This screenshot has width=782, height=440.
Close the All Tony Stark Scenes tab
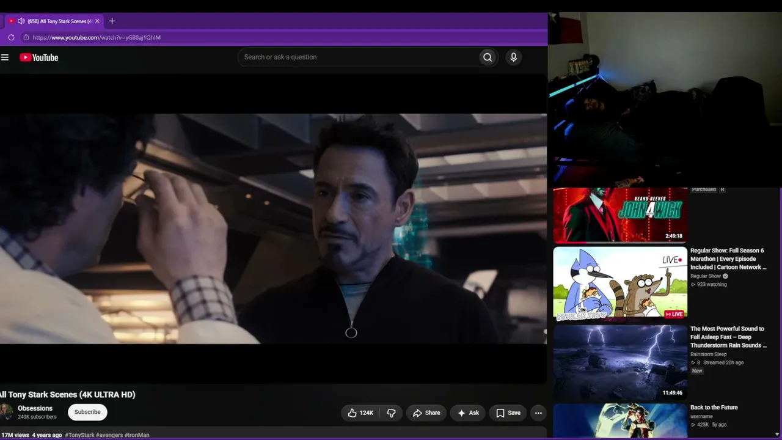pos(97,21)
